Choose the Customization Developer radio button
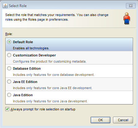The image size is (138, 128). coord(9,55)
